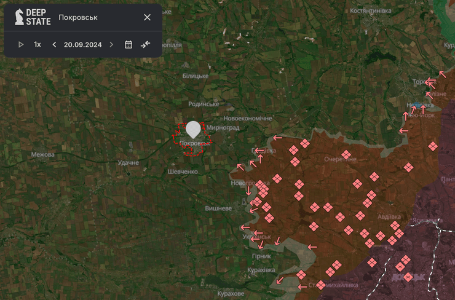
Task: Play the timeline animation
Action: (x=21, y=44)
